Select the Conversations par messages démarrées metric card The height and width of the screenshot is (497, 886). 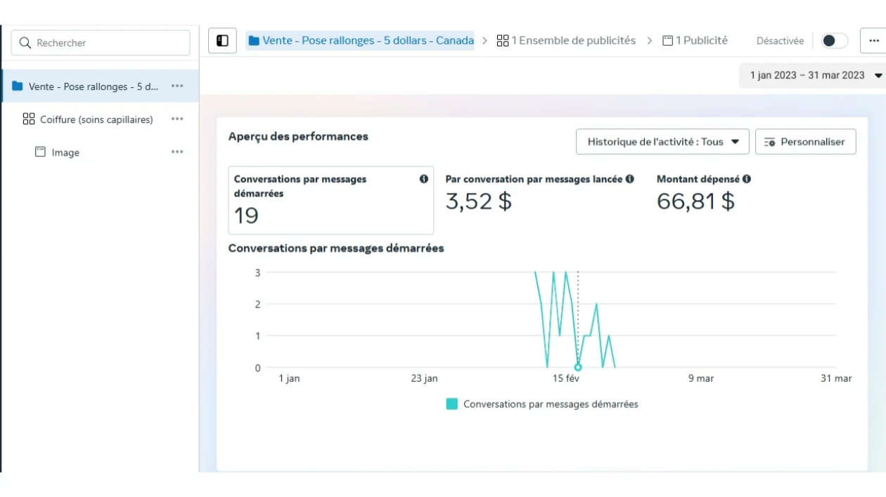point(330,201)
